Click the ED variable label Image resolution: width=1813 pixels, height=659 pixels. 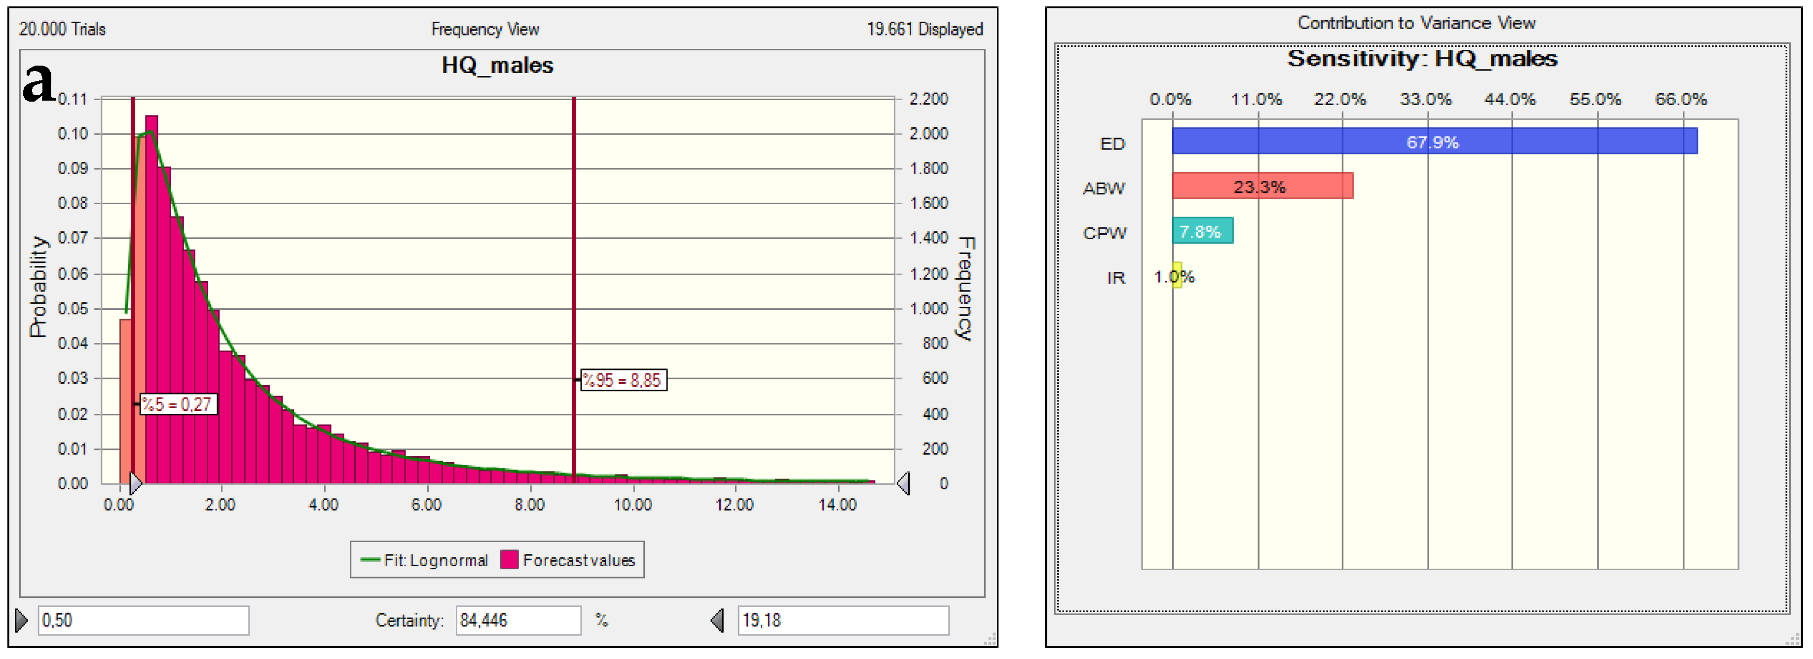pos(1112,144)
